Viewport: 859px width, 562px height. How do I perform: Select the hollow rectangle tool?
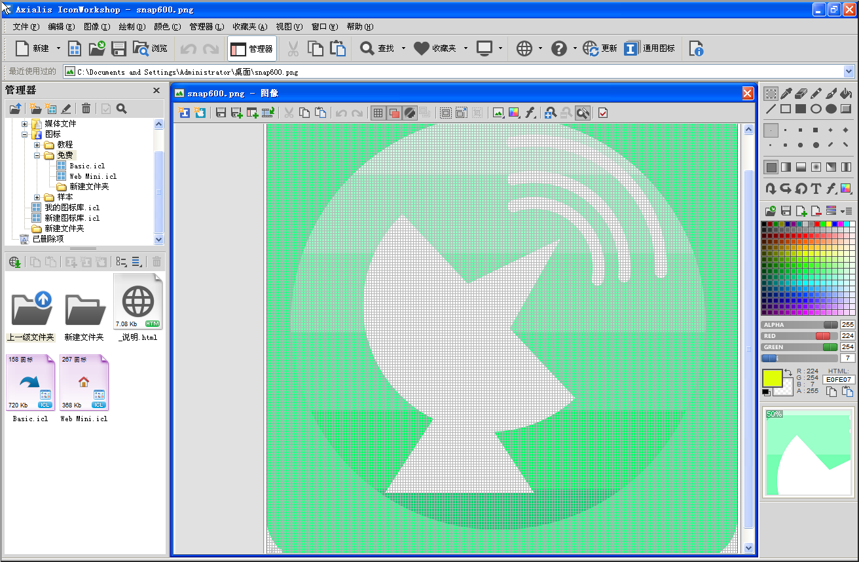786,109
